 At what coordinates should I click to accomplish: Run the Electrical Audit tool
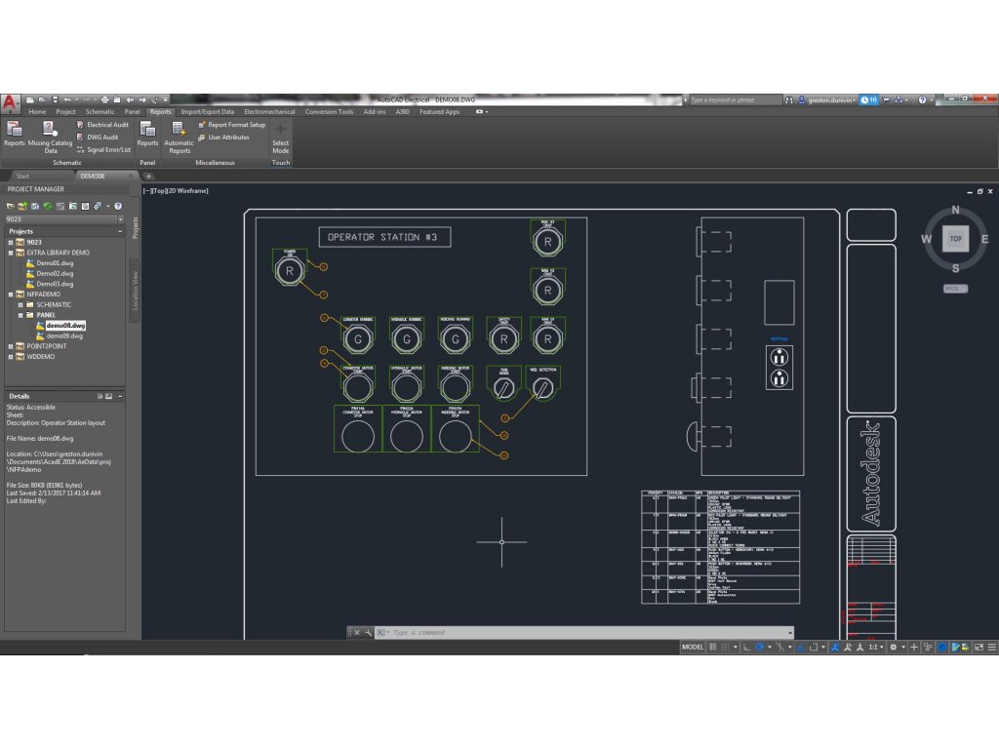point(102,125)
